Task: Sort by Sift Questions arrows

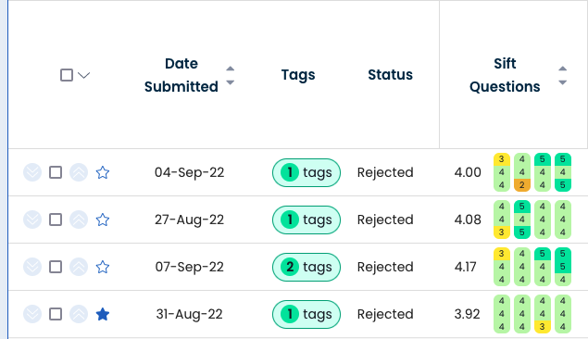Action: coord(562,75)
